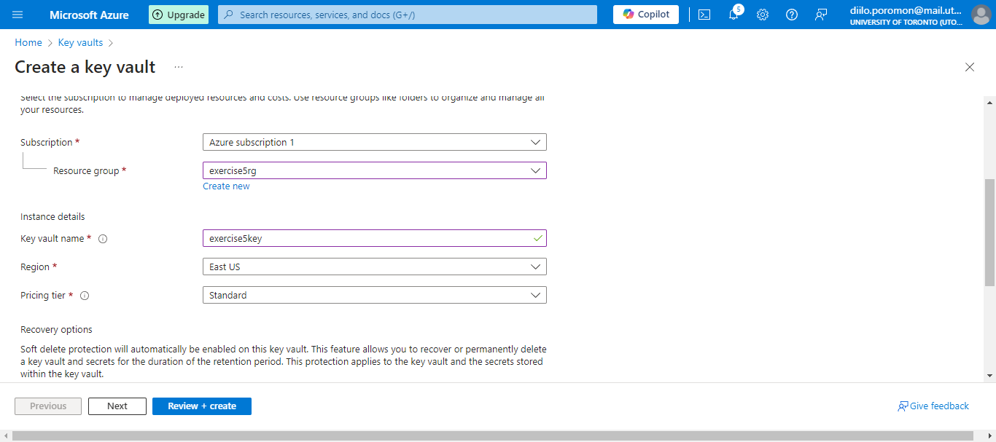This screenshot has height=442, width=996.
Task: Launch Cloud Shell icon
Action: (x=704, y=15)
